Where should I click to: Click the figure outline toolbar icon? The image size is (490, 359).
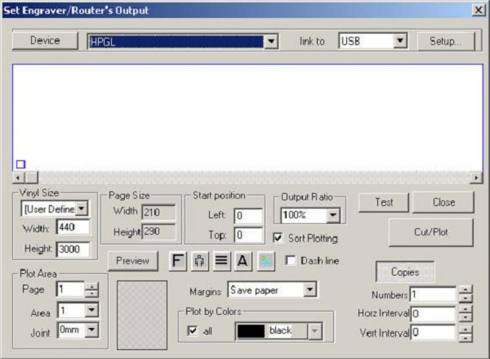[200, 261]
